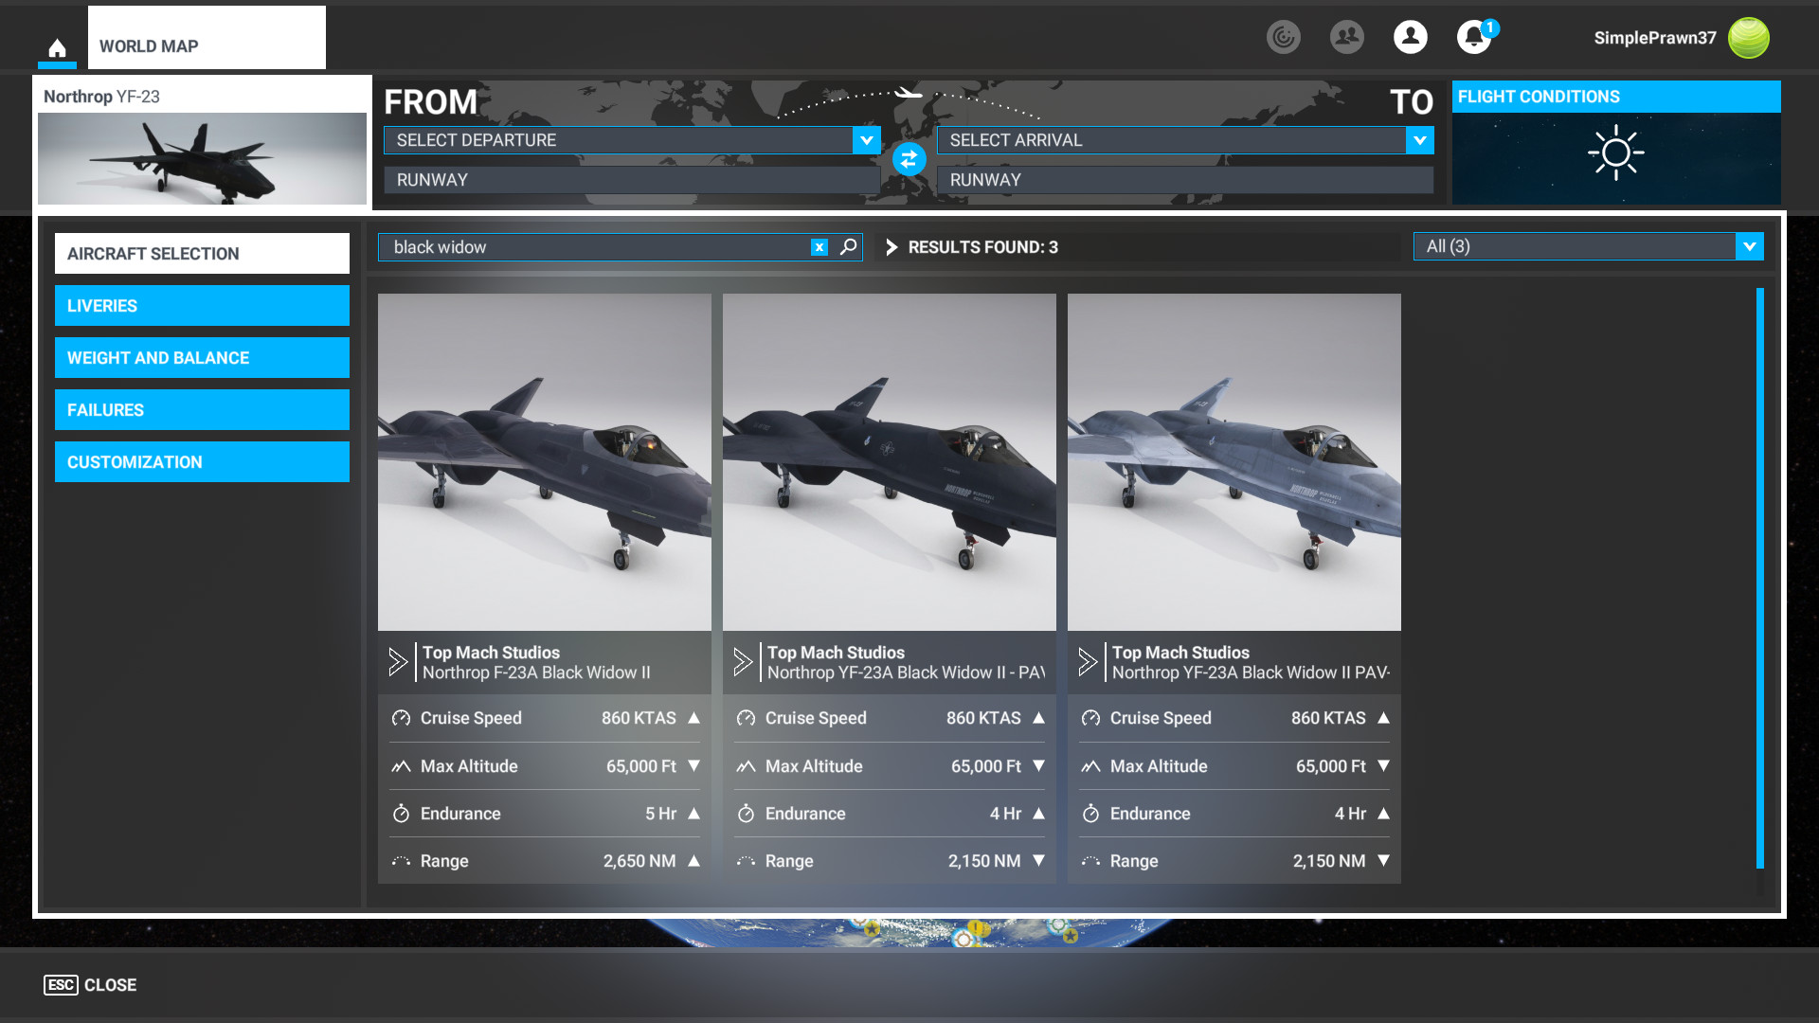Open the Liveries tab
The height and width of the screenshot is (1023, 1819).
[x=202, y=306]
